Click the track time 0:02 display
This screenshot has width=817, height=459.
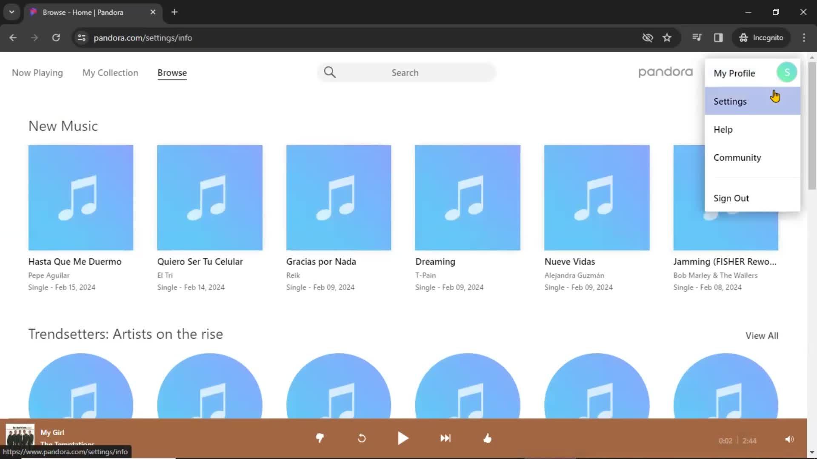725,441
